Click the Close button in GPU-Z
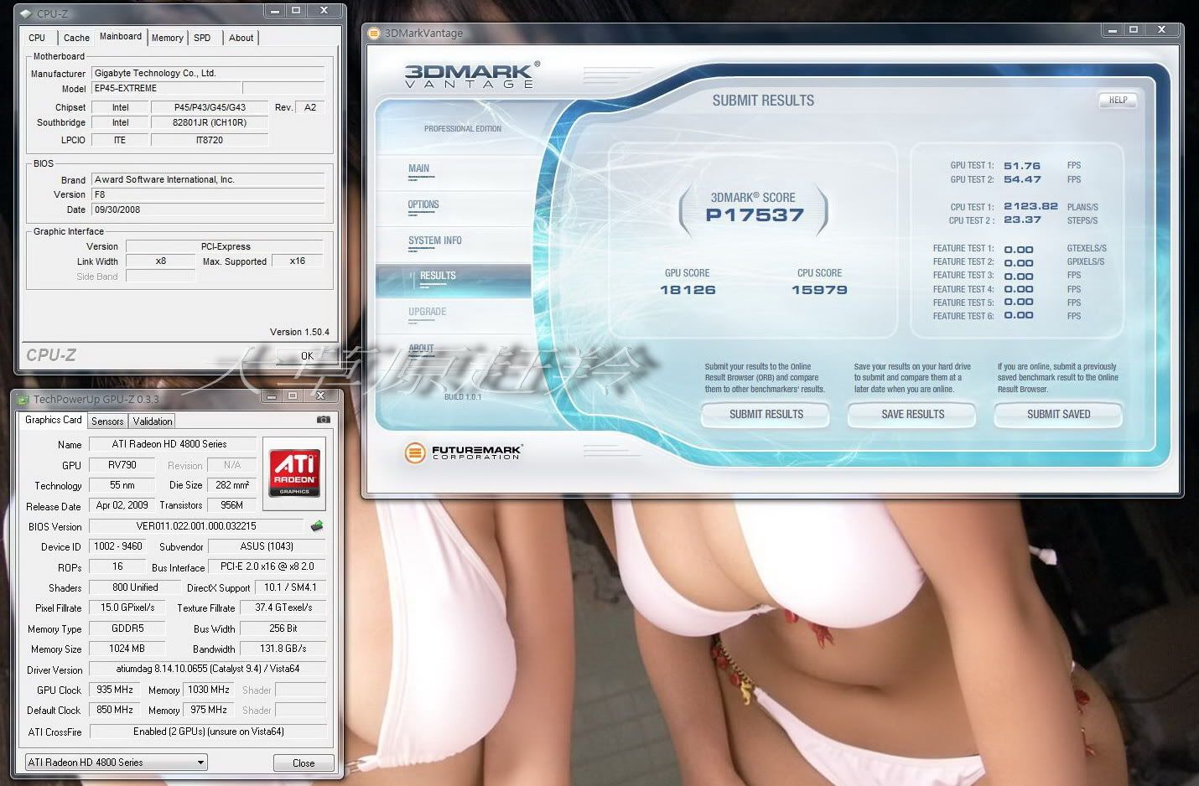Image resolution: width=1199 pixels, height=786 pixels. 304,763
